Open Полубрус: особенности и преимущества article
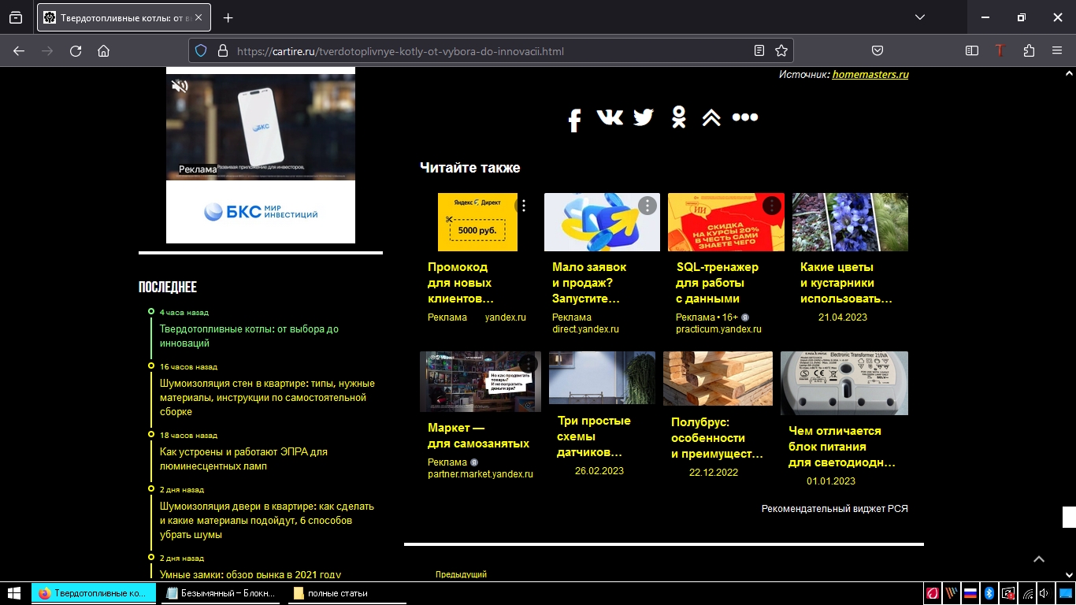This screenshot has height=605, width=1076. click(717, 438)
